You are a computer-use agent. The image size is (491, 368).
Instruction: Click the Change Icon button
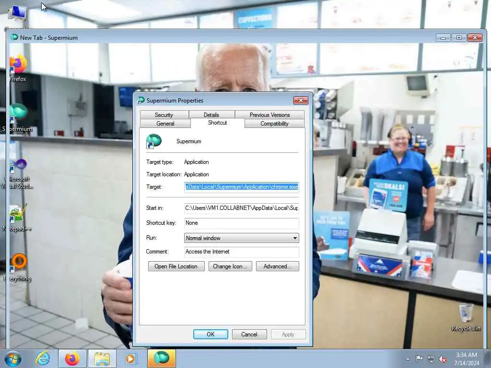pyautogui.click(x=230, y=266)
